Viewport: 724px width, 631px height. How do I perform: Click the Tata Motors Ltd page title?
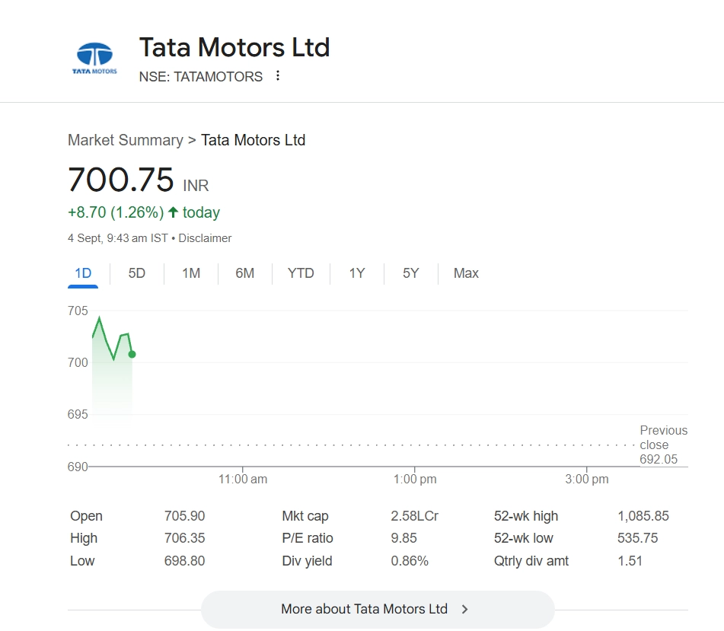pyautogui.click(x=234, y=47)
